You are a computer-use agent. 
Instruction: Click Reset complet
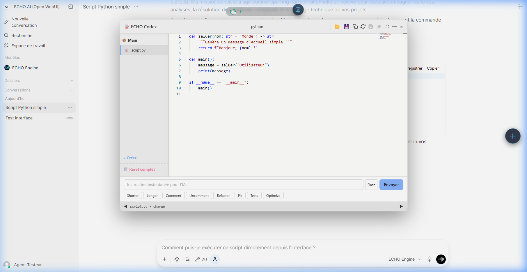pos(139,169)
